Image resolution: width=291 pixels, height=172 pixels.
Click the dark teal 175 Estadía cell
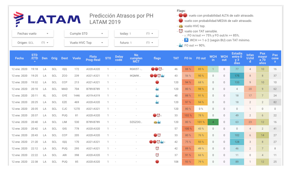(x=237, y=76)
